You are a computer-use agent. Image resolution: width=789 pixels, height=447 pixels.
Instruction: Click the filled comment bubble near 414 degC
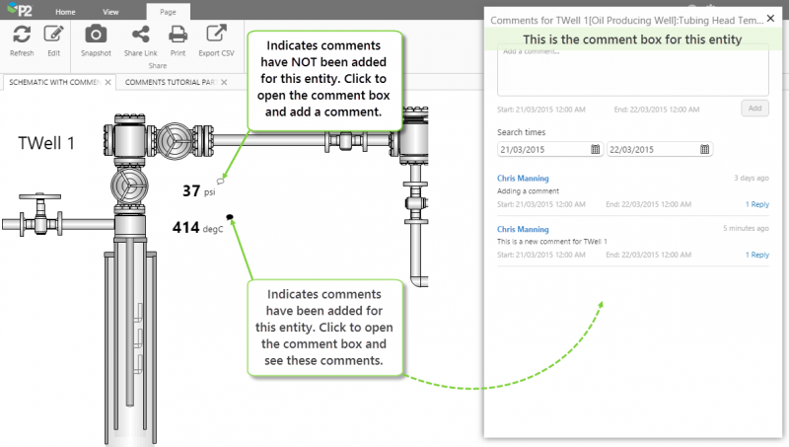coord(230,217)
